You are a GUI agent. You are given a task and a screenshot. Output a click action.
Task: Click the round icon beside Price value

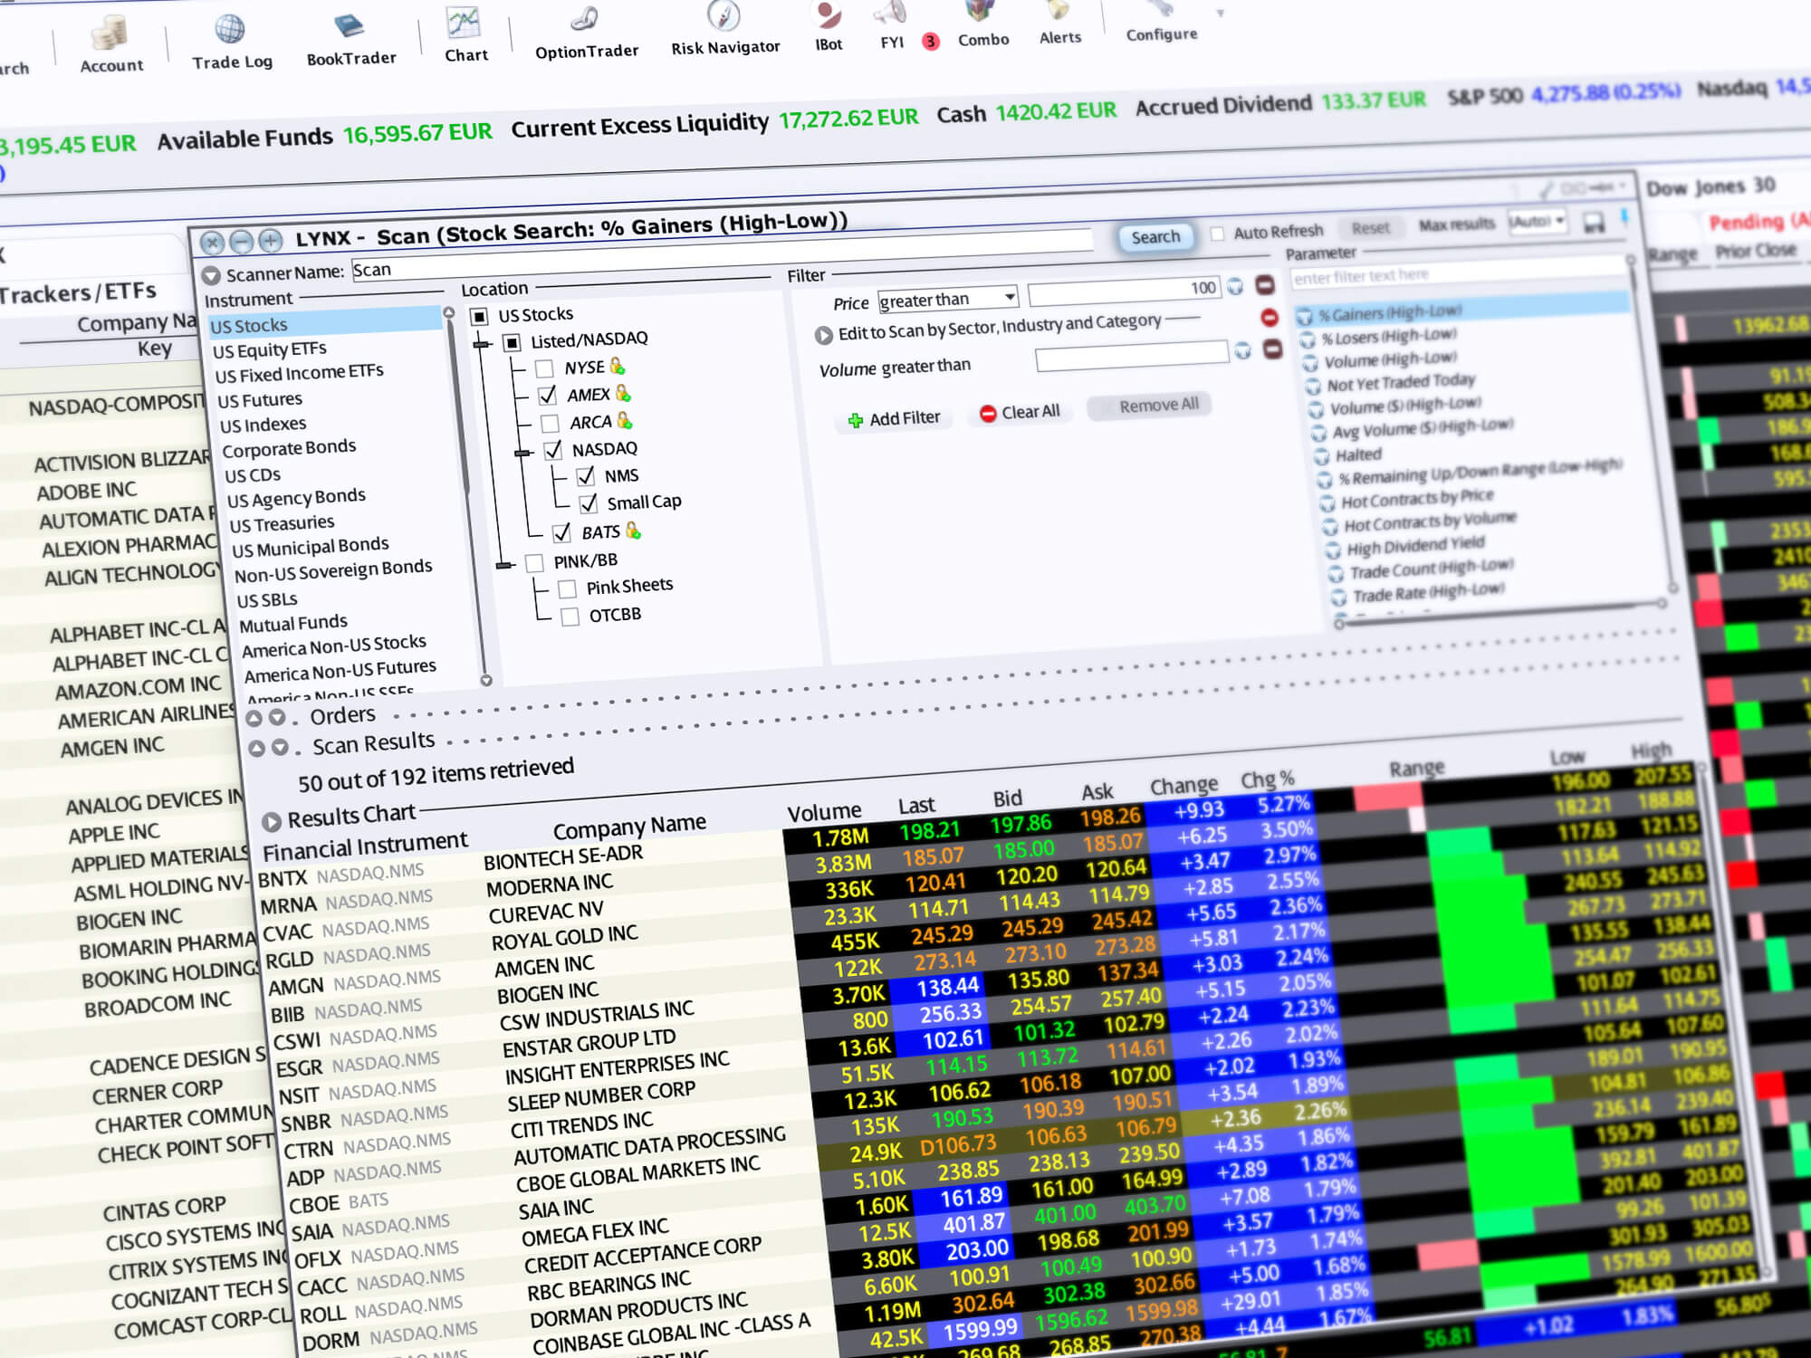[x=1235, y=287]
